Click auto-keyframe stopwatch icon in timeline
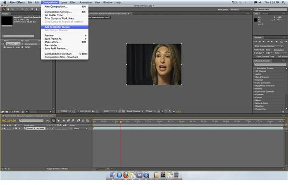288x185 pixels. pos(83,121)
